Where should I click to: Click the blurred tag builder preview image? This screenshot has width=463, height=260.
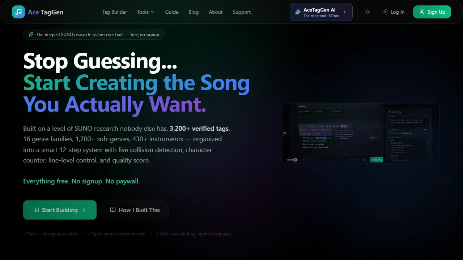(x=361, y=133)
